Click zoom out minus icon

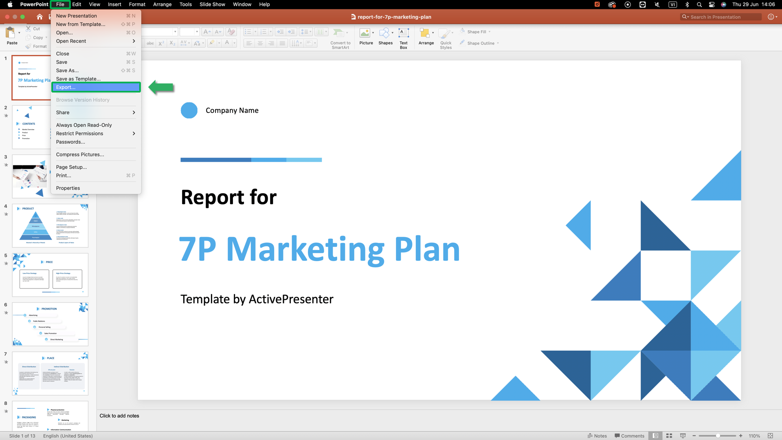(694, 436)
